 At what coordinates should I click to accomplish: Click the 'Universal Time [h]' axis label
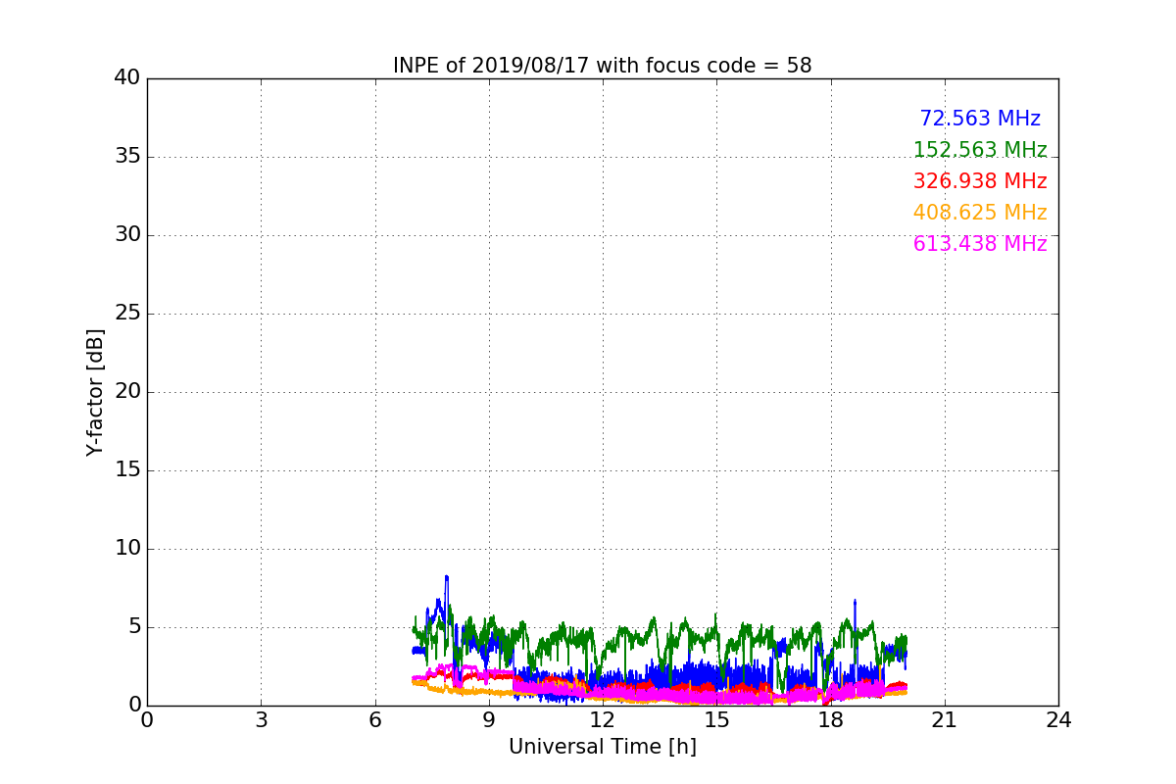coord(602,747)
